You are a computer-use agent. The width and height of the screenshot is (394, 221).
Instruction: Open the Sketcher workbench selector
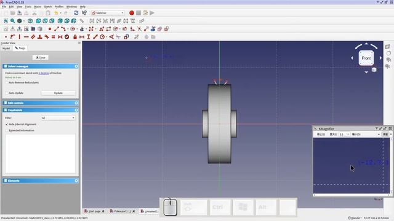pyautogui.click(x=108, y=13)
